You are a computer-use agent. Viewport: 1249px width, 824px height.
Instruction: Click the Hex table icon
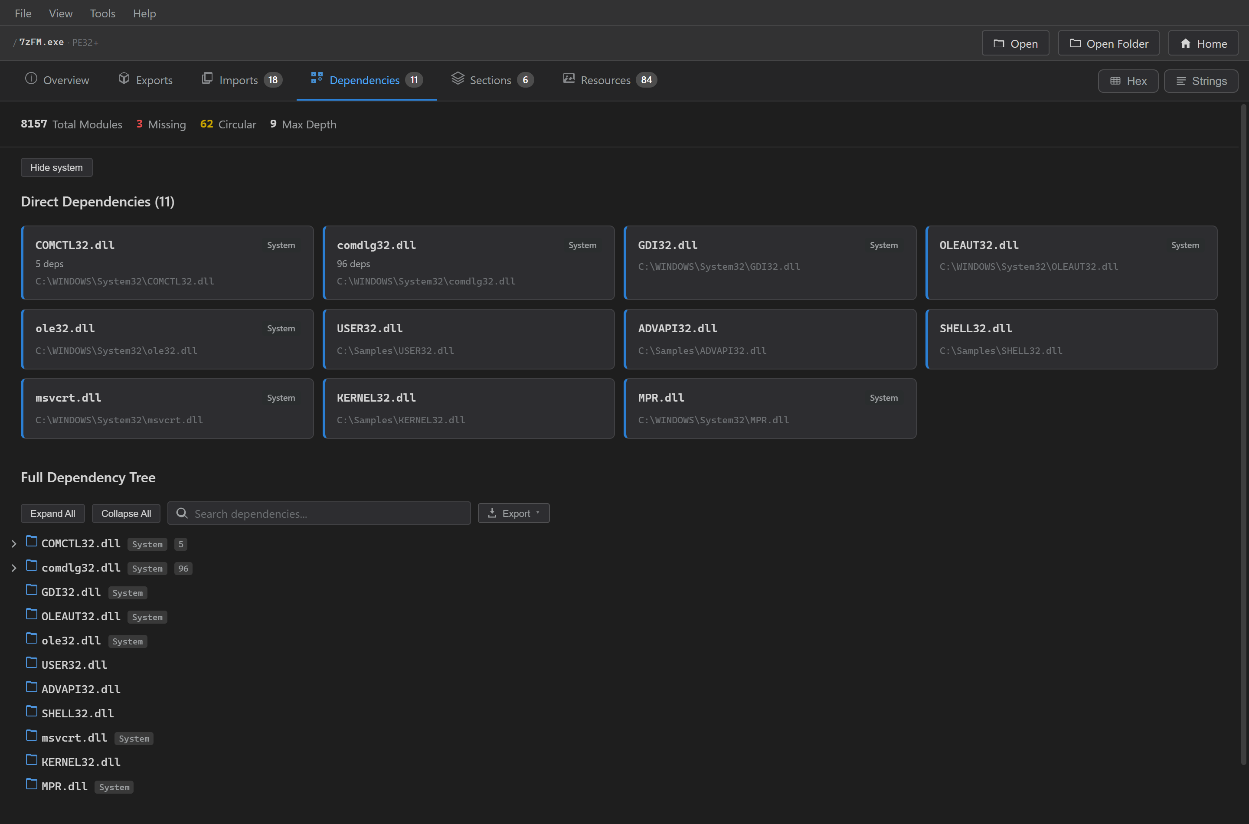[x=1115, y=81]
